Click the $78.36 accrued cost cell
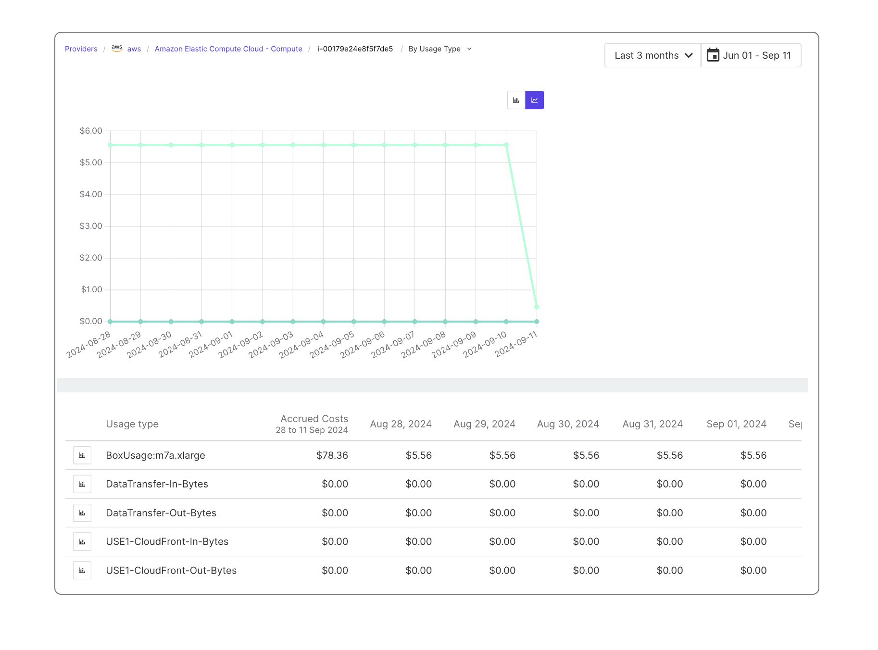The height and width of the screenshot is (650, 878). [x=332, y=455]
